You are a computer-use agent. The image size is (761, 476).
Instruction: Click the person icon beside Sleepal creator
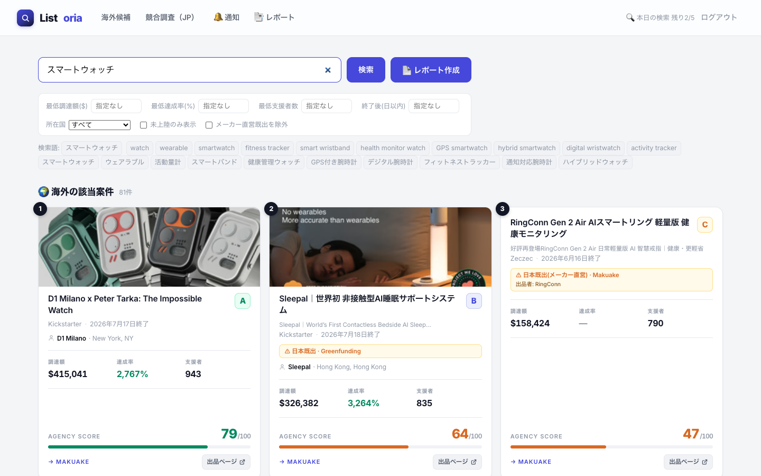click(x=282, y=367)
